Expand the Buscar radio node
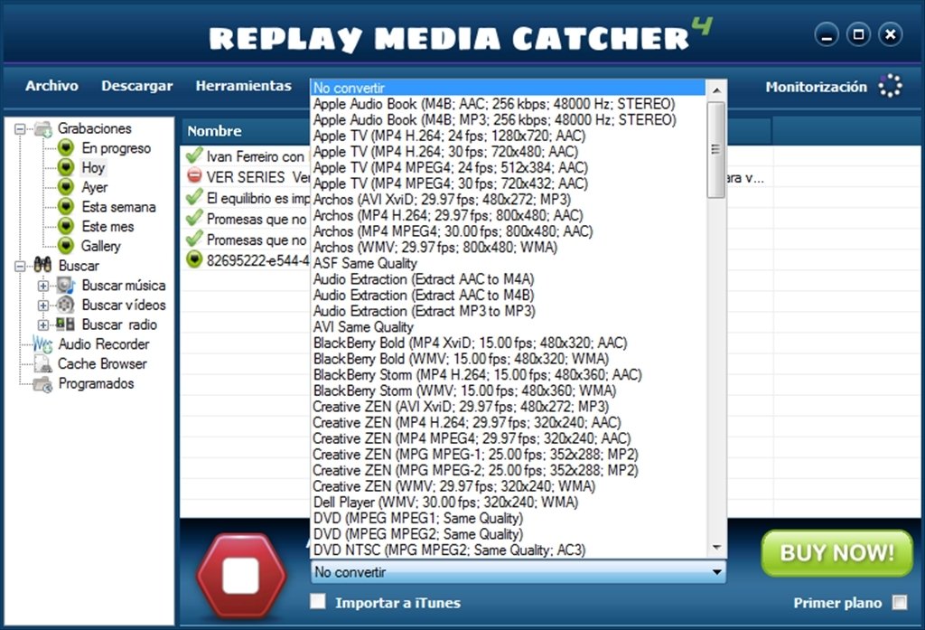Viewport: 925px width, 630px height. pos(43,324)
